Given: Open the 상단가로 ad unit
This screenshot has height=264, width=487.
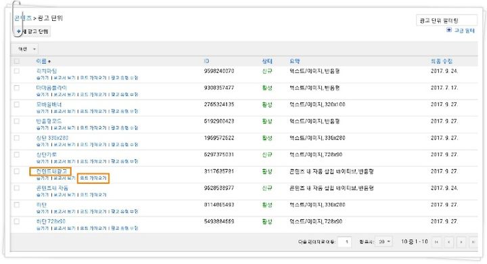Looking at the screenshot, I should click(46, 154).
